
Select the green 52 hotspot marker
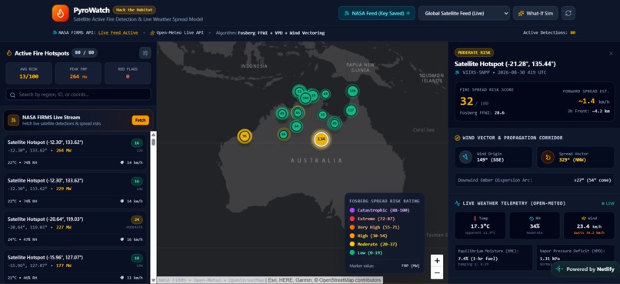(x=322, y=115)
